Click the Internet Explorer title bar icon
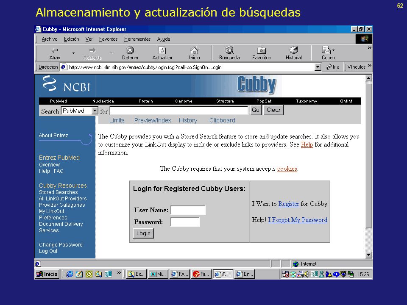407x305 pixels. pos(38,29)
